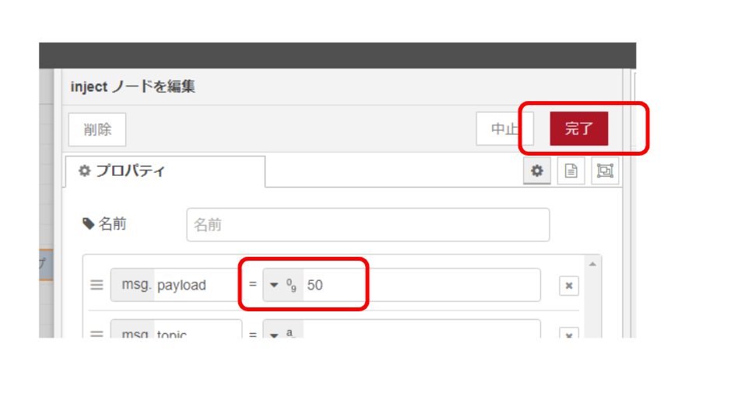The image size is (738, 393).
Task: Open the payload value type dropdown arrow
Action: tap(274, 286)
